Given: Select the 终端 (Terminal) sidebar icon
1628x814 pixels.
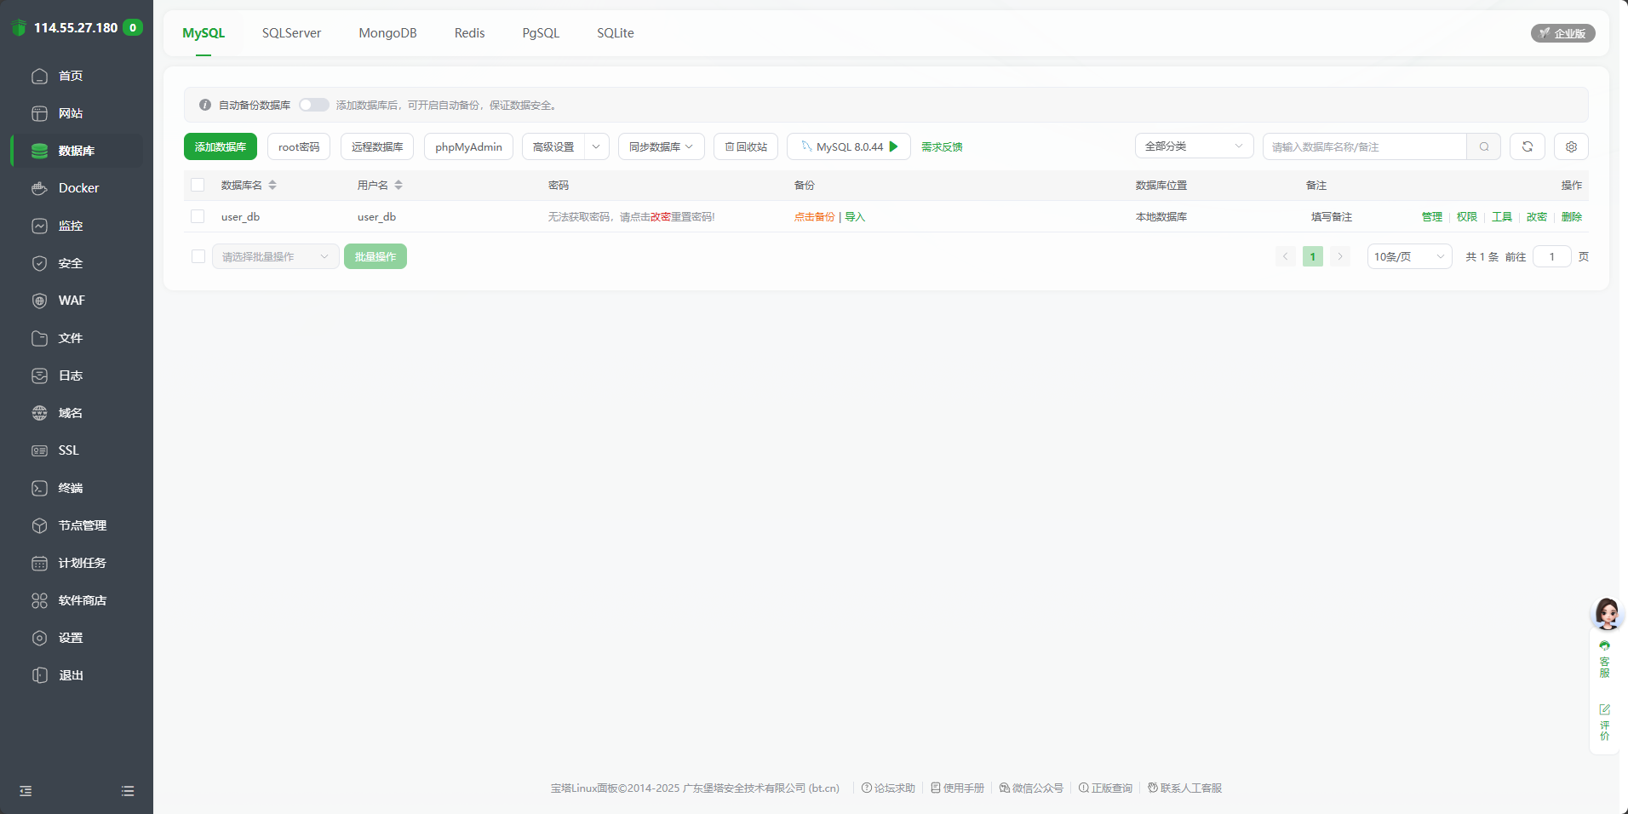Looking at the screenshot, I should 71,487.
